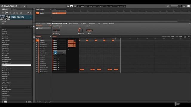The image size is (191, 107).
Task: Click the Play button in the transport
Action: click(x=72, y=6)
